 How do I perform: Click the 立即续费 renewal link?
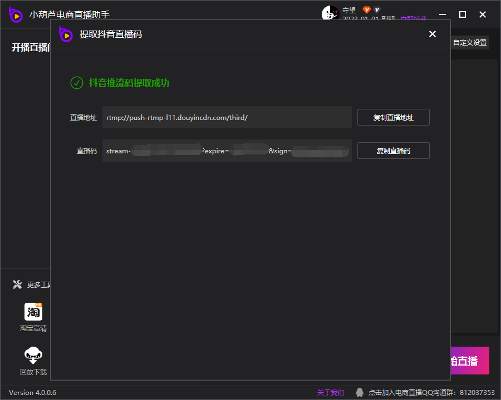click(x=414, y=18)
